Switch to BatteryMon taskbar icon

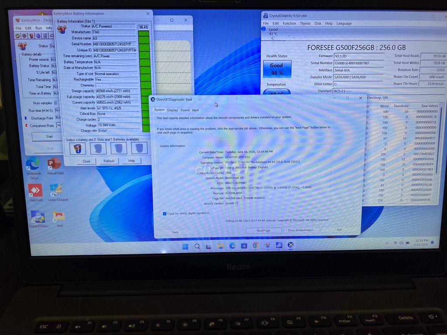(x=268, y=246)
